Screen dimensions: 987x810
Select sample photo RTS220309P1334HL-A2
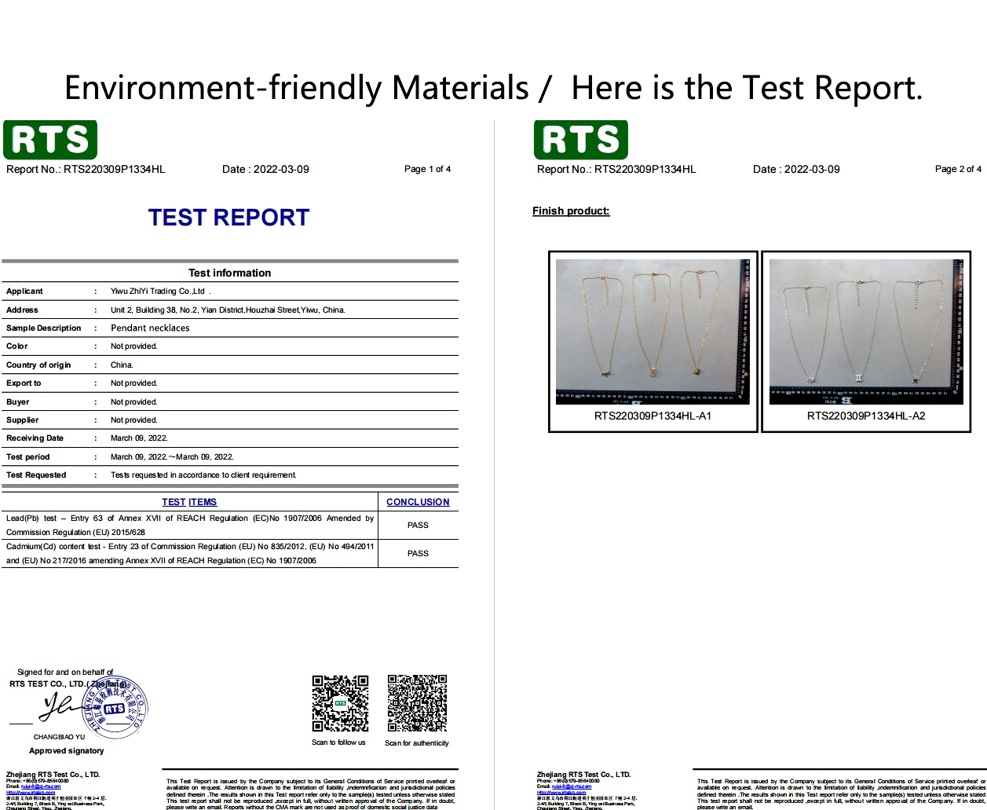pos(866,332)
